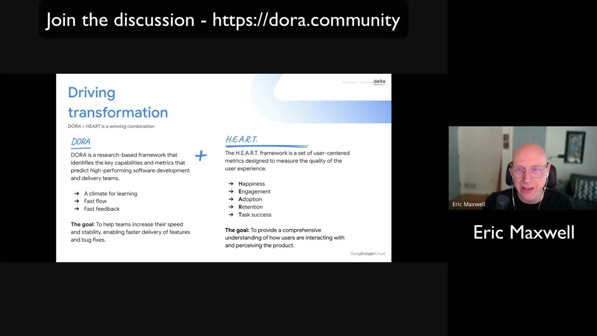Click the dora.community discussion link banner

click(x=223, y=20)
